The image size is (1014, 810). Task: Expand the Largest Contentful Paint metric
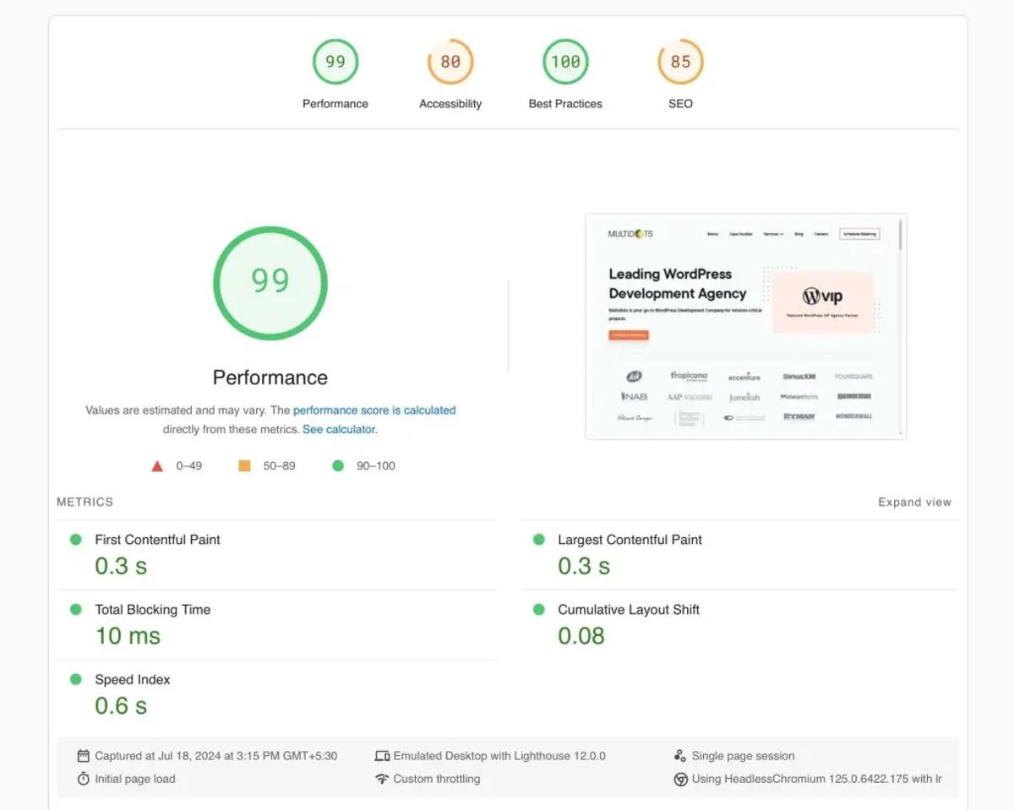(x=739, y=555)
